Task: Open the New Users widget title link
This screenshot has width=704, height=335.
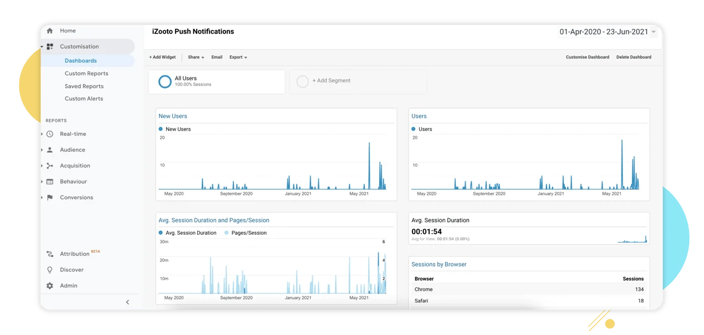Action: click(173, 116)
